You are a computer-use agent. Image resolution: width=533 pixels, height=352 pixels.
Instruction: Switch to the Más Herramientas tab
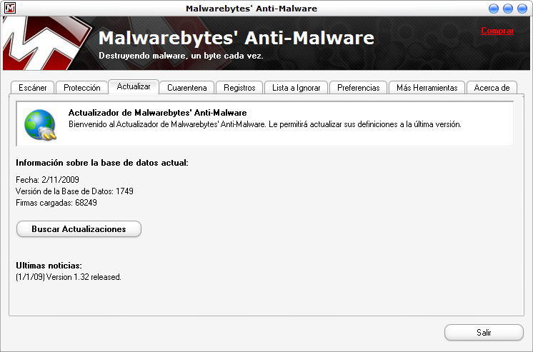(427, 88)
